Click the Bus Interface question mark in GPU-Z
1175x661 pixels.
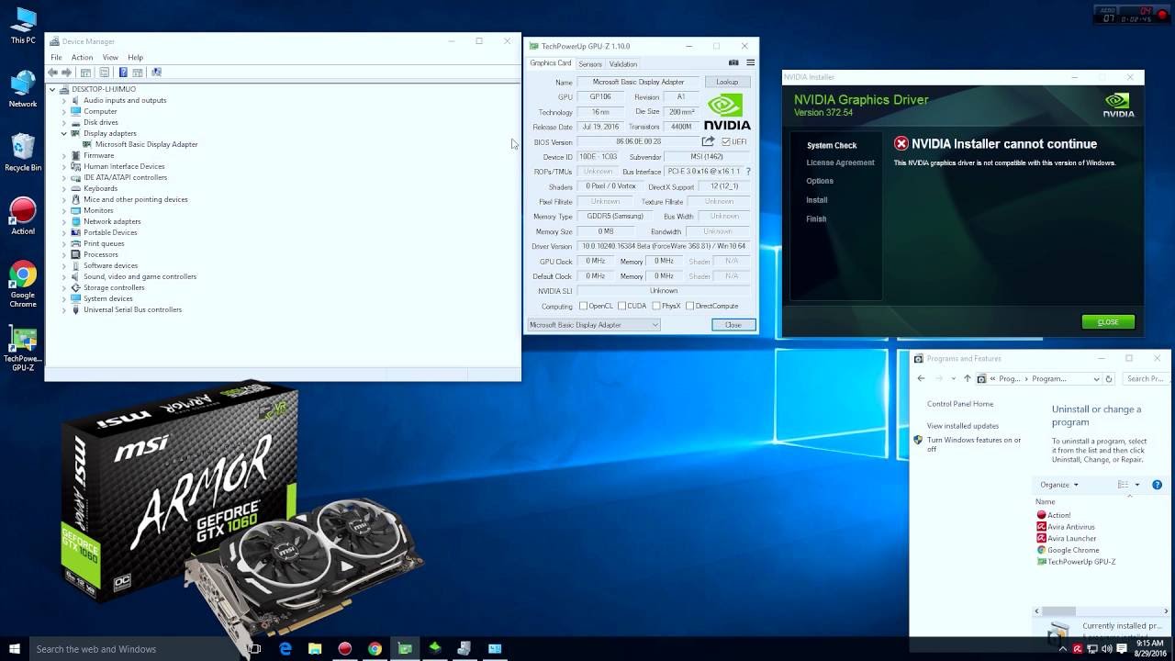pos(748,172)
